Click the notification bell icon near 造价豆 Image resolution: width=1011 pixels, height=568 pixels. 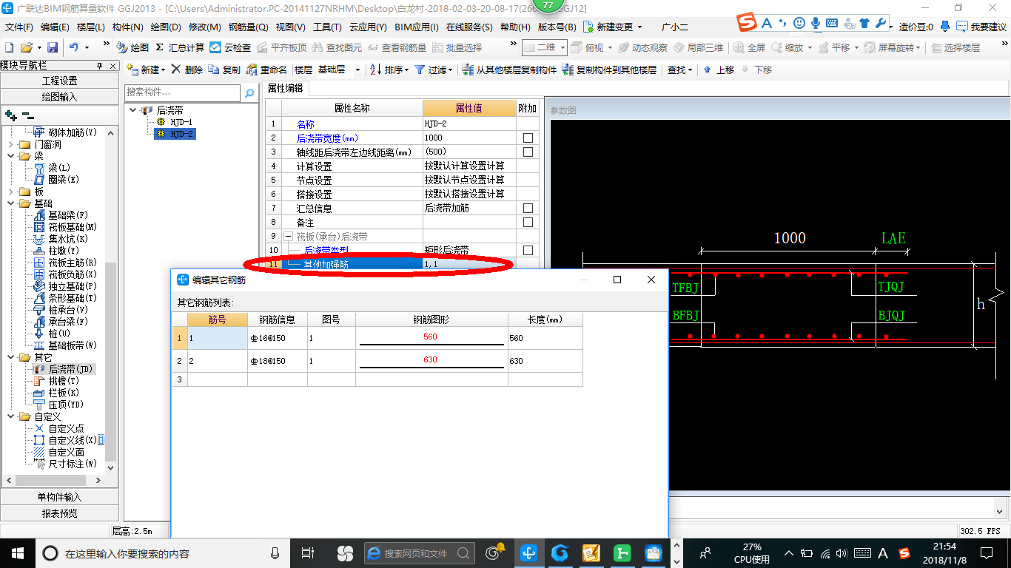click(x=944, y=27)
